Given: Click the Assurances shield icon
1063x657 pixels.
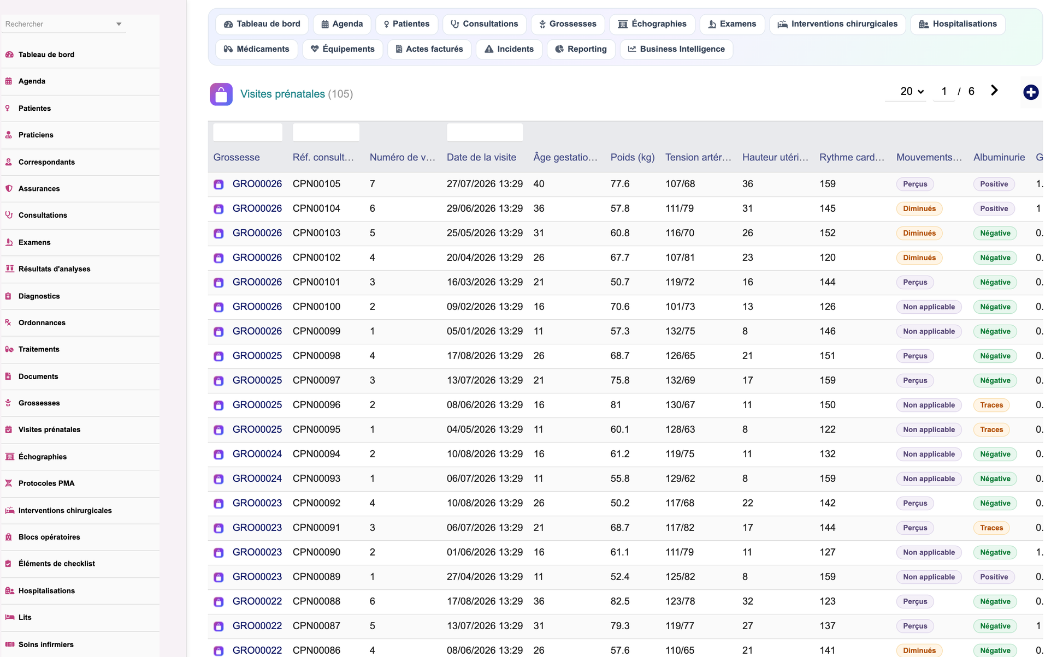Looking at the screenshot, I should point(9,189).
